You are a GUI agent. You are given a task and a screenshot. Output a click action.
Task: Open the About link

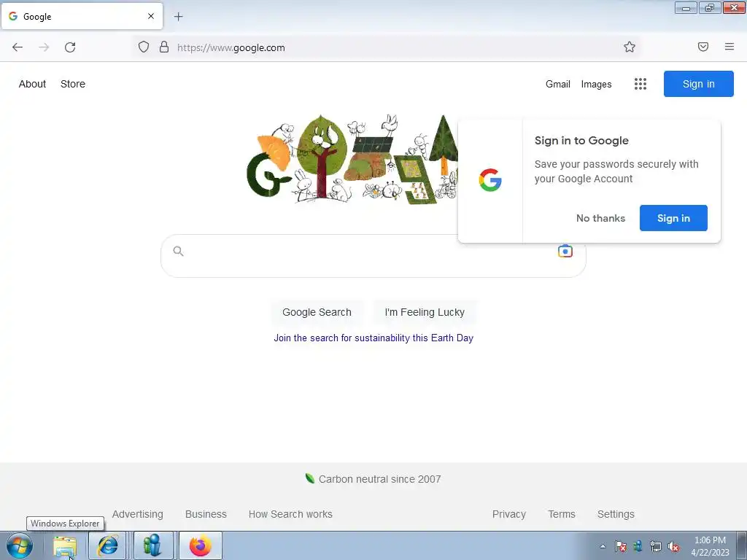[32, 84]
